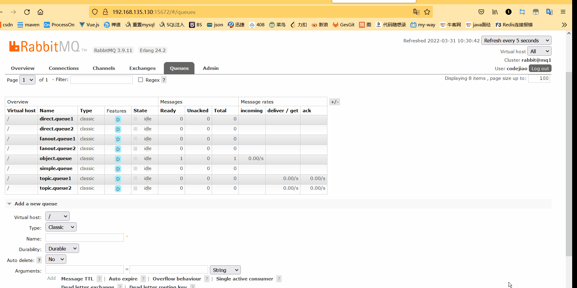Click the D feature badge for direct.queue1
This screenshot has height=288, width=577.
tap(118, 119)
